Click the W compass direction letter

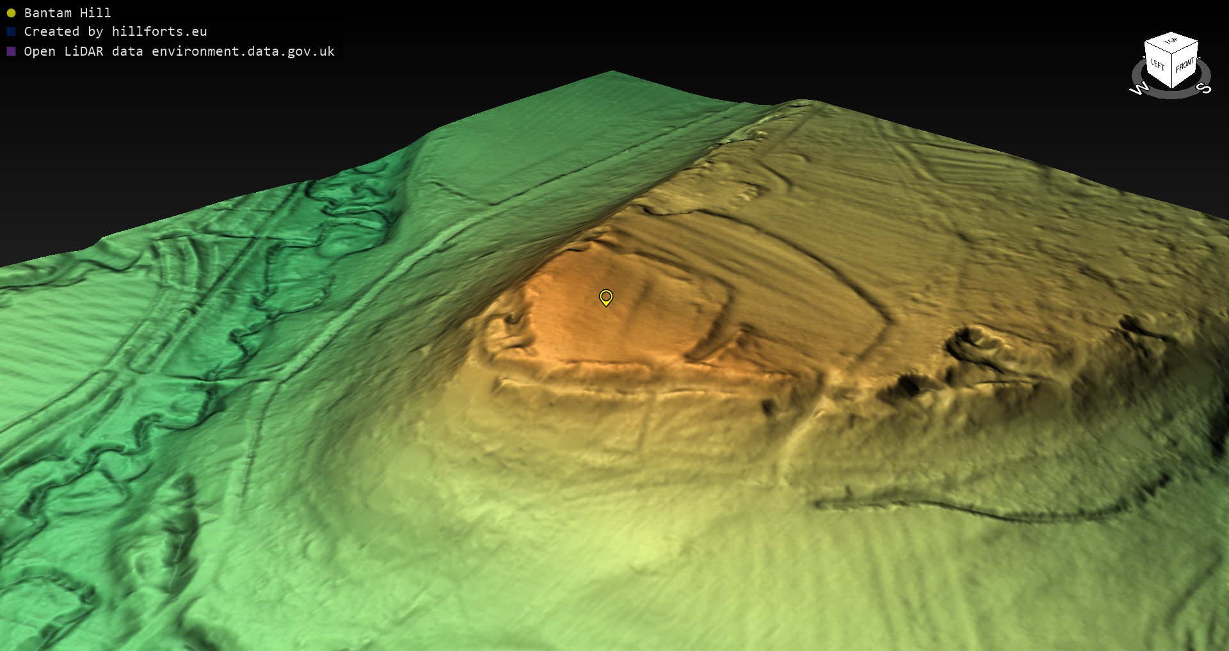[1139, 89]
